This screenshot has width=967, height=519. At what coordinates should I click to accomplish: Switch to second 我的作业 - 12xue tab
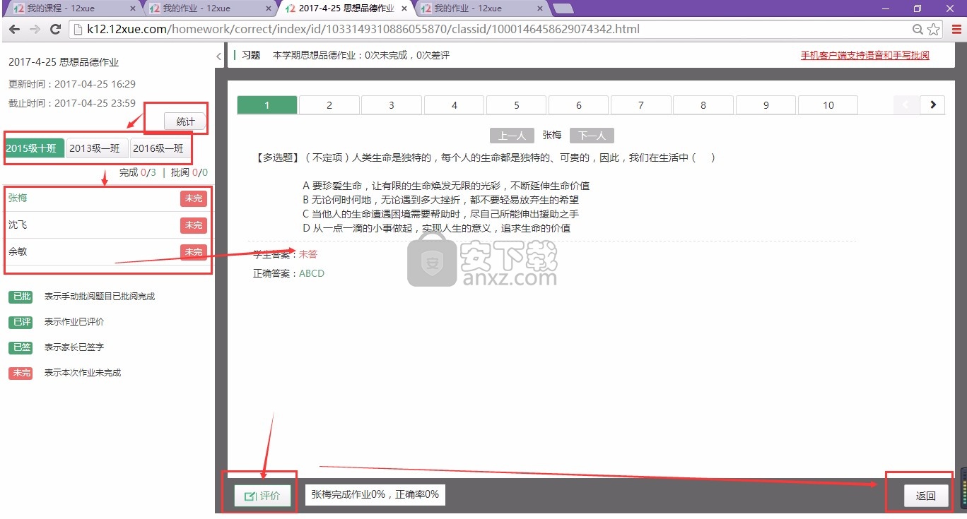(209, 8)
